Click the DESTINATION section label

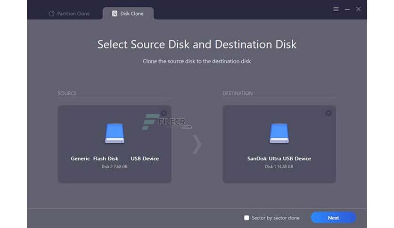point(238,93)
